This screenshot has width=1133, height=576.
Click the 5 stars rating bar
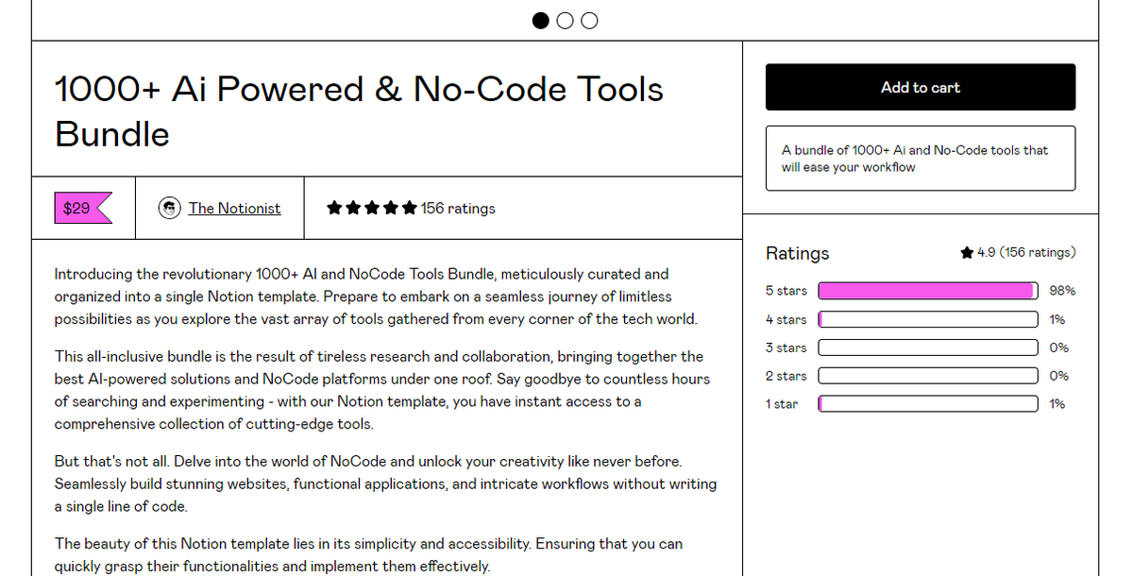pos(928,291)
